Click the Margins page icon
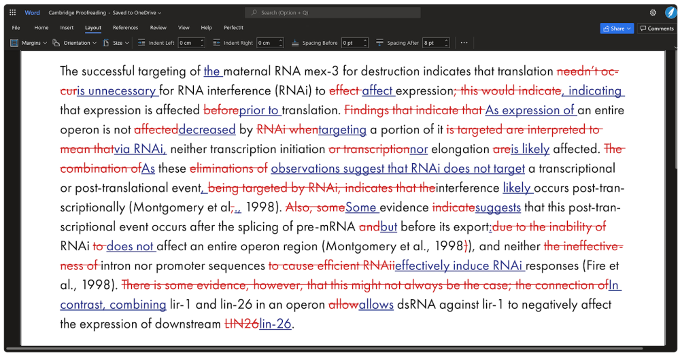The width and height of the screenshot is (680, 359). point(14,43)
